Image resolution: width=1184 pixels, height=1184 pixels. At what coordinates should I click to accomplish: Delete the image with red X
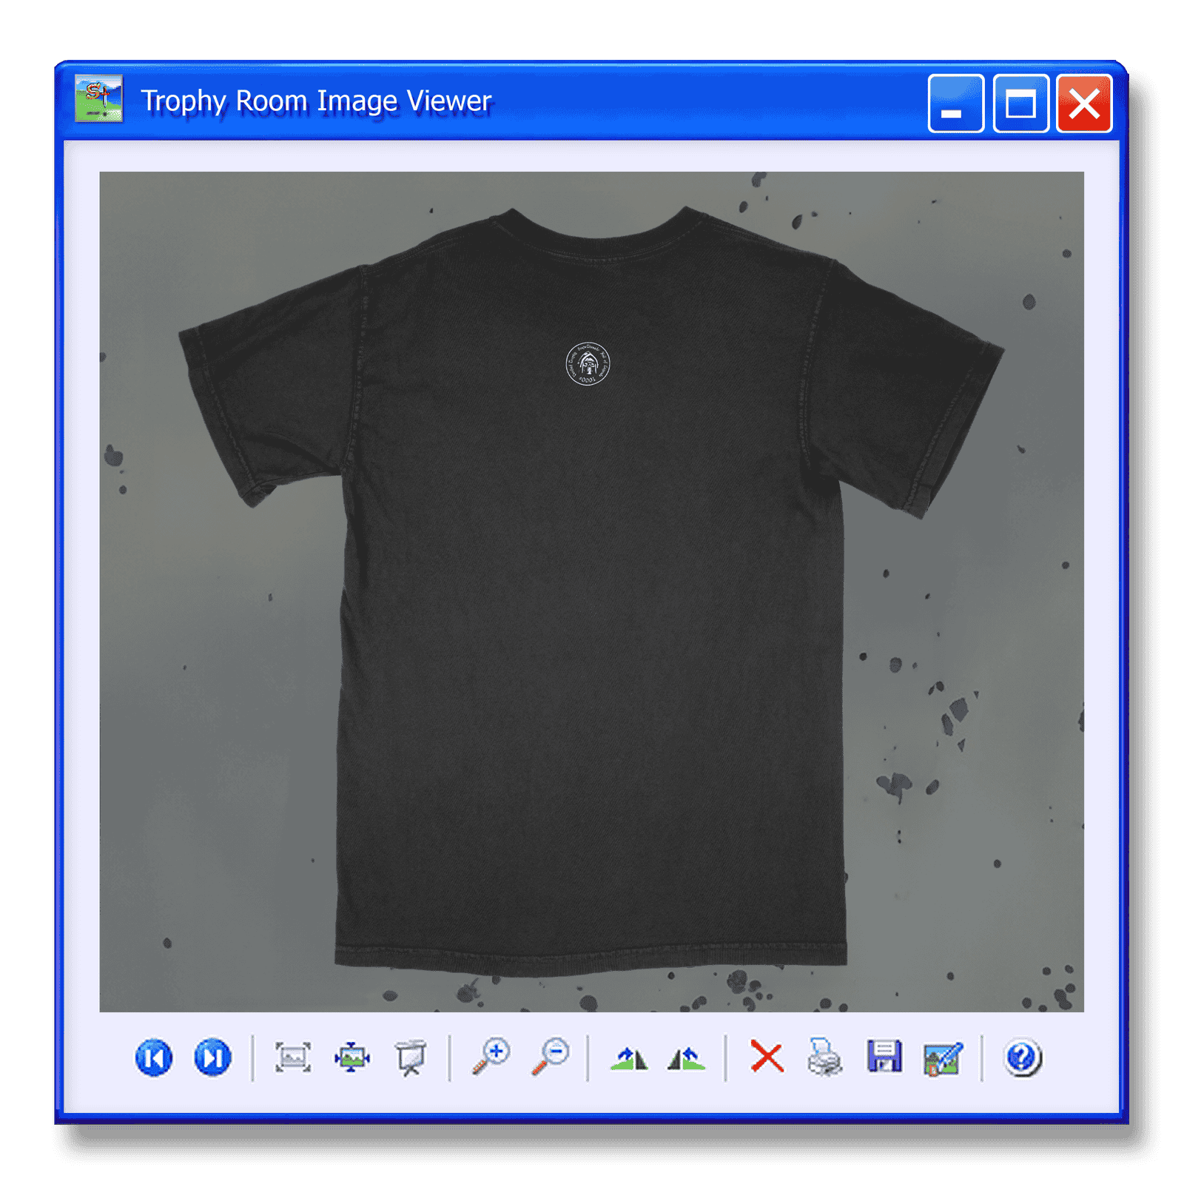click(767, 1056)
